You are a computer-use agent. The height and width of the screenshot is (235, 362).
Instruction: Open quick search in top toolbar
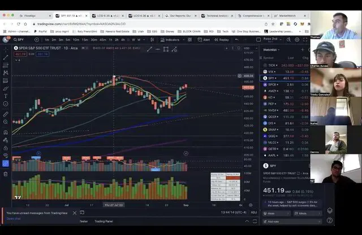289,39
